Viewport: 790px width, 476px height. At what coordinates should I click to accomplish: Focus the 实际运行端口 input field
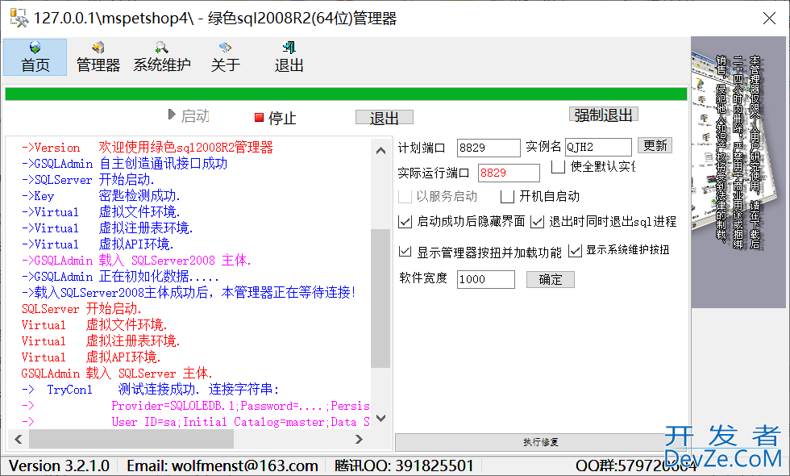click(x=509, y=173)
